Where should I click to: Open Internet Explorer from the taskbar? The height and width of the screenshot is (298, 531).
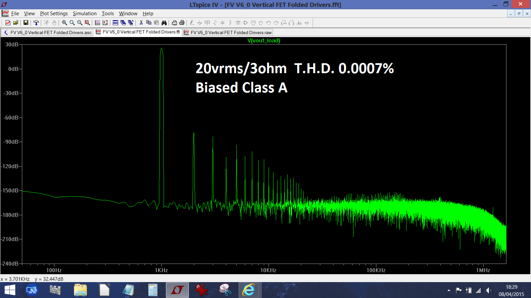[248, 290]
